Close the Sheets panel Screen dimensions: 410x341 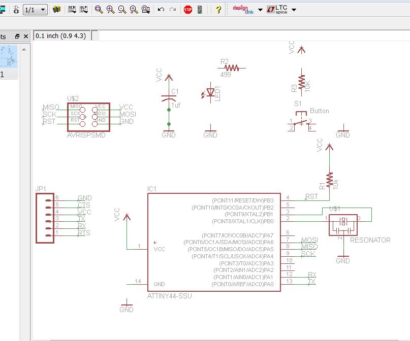click(25, 37)
